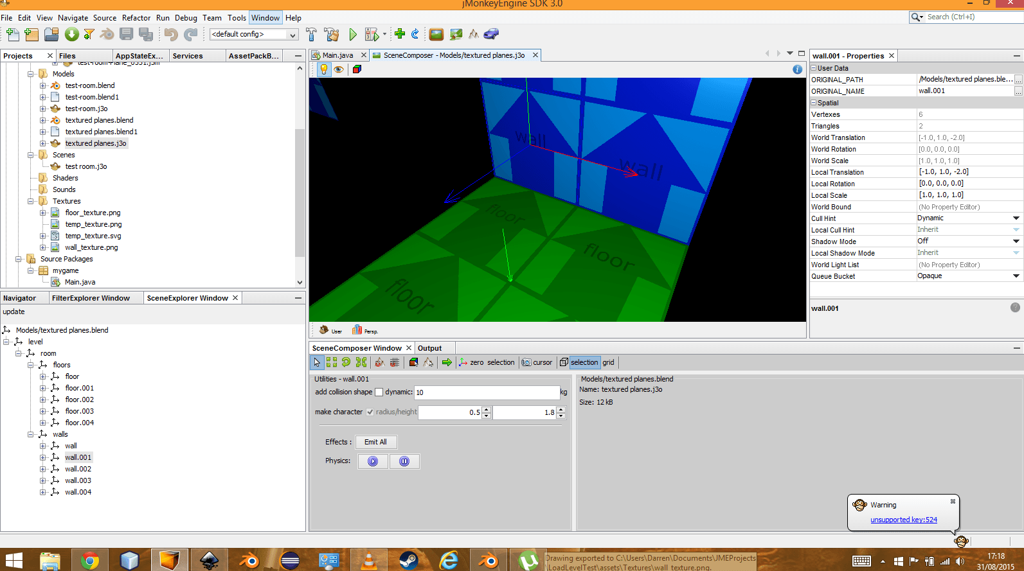
Task: Click the green plus toolbar icon
Action: (x=400, y=34)
